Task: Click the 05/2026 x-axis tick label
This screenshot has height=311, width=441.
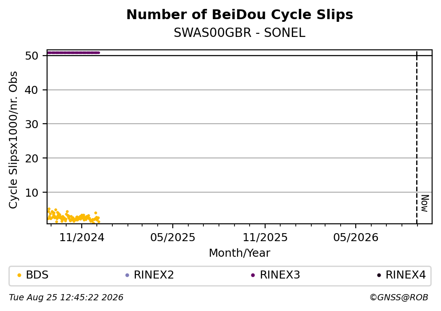Action: point(356,238)
